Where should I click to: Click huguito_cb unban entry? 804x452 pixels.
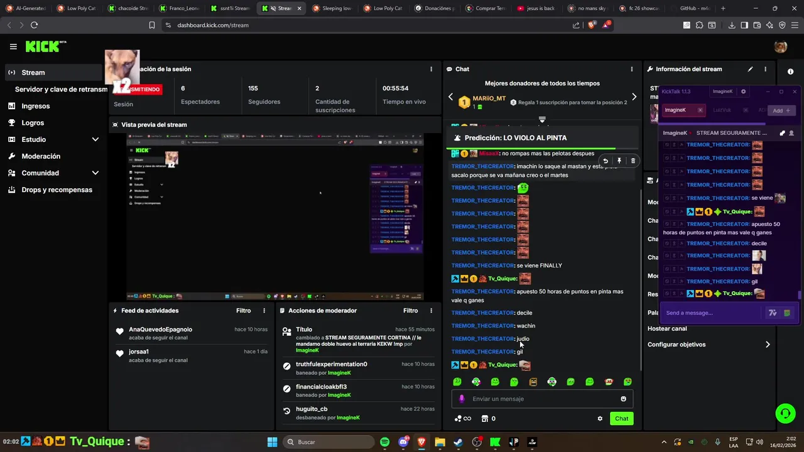358,413
